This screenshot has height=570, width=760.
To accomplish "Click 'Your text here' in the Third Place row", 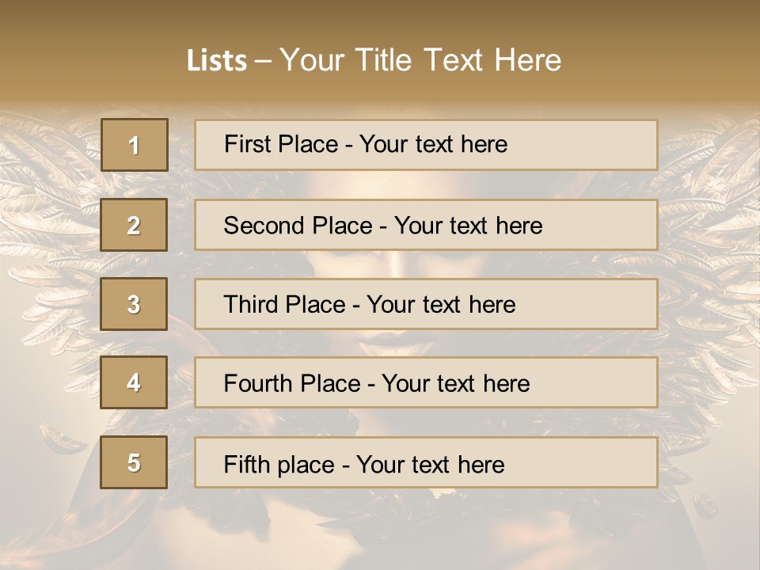I will tap(441, 305).
